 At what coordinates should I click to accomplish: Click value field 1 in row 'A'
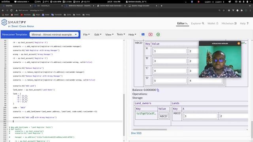[170, 51]
